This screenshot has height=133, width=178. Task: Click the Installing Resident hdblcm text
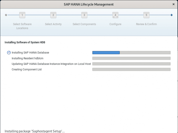click(27, 58)
